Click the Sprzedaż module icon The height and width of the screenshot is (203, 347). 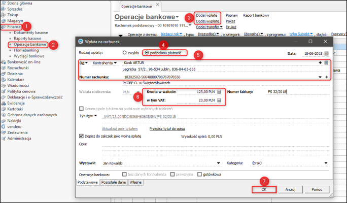[x=4, y=9]
